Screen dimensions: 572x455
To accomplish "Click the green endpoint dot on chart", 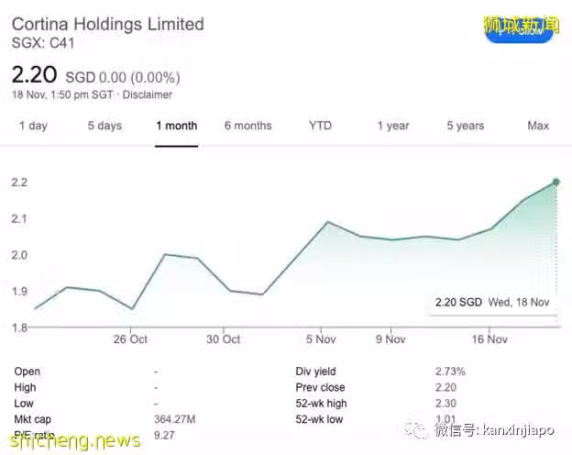I will point(555,182).
